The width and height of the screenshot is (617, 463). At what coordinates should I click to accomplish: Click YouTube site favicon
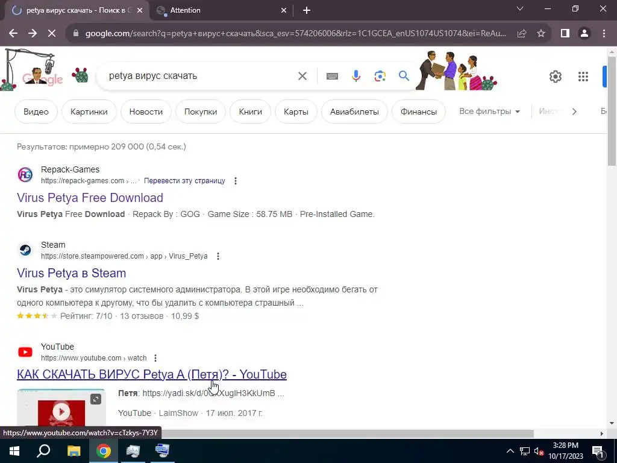pyautogui.click(x=25, y=351)
